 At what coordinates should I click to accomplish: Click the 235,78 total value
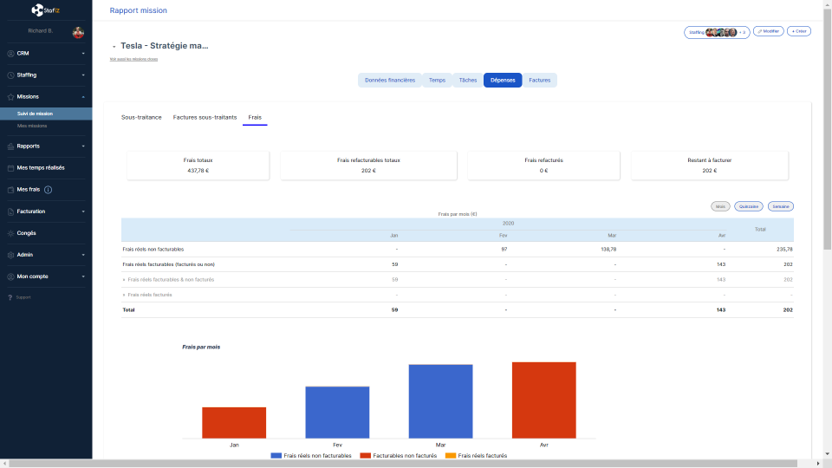(x=784, y=250)
